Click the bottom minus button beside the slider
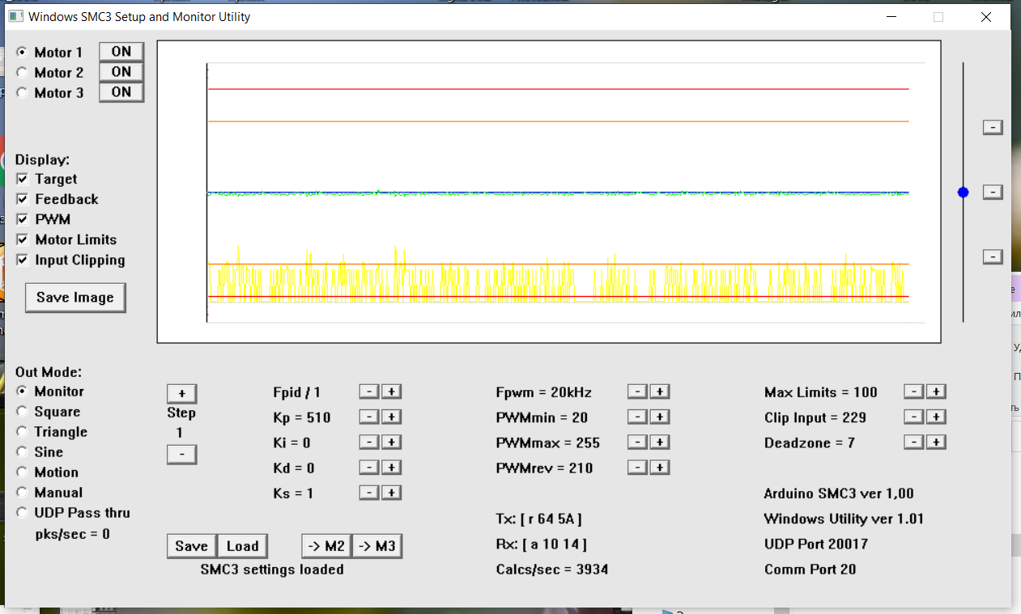The height and width of the screenshot is (614, 1021). [993, 256]
